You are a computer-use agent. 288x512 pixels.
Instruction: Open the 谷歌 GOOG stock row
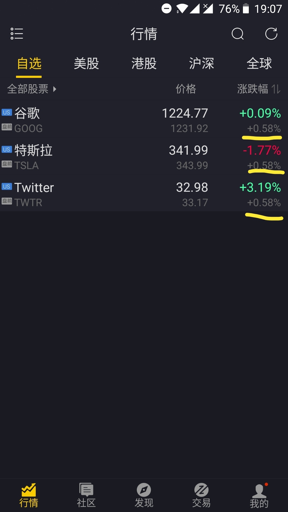point(144,119)
